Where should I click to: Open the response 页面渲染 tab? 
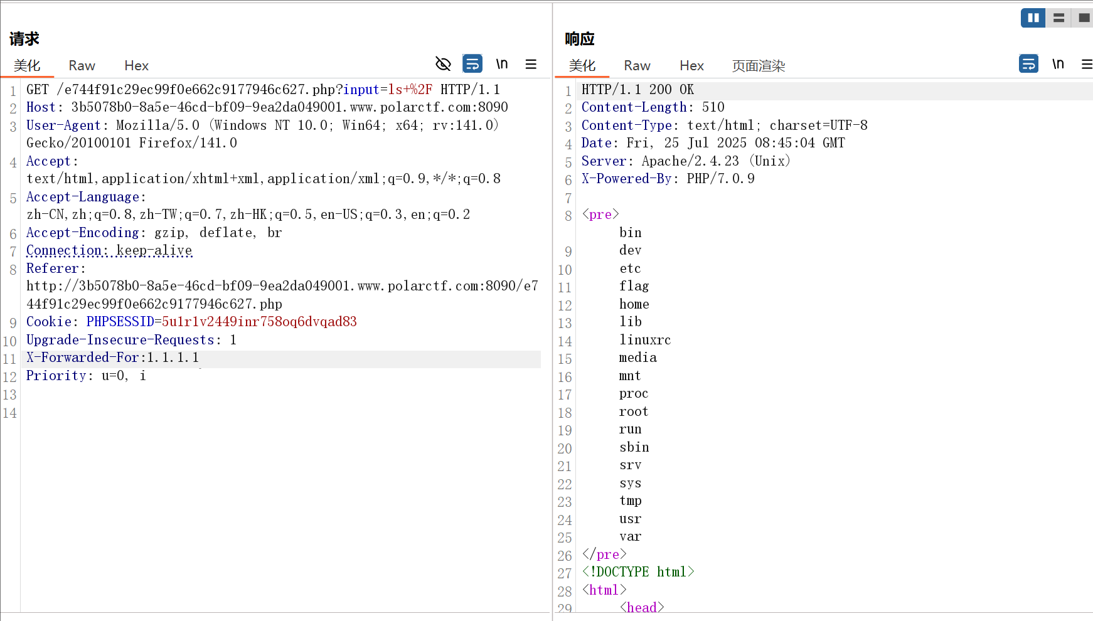(759, 66)
